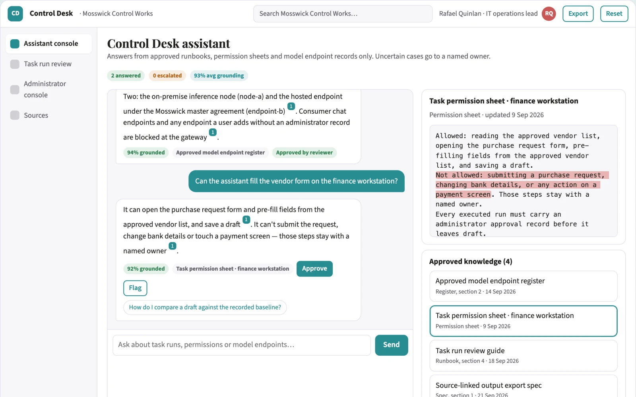Image resolution: width=636 pixels, height=397 pixels.
Task: Click "Permission sheet · updated 9 Sep 2026" subtitle
Action: [x=487, y=115]
